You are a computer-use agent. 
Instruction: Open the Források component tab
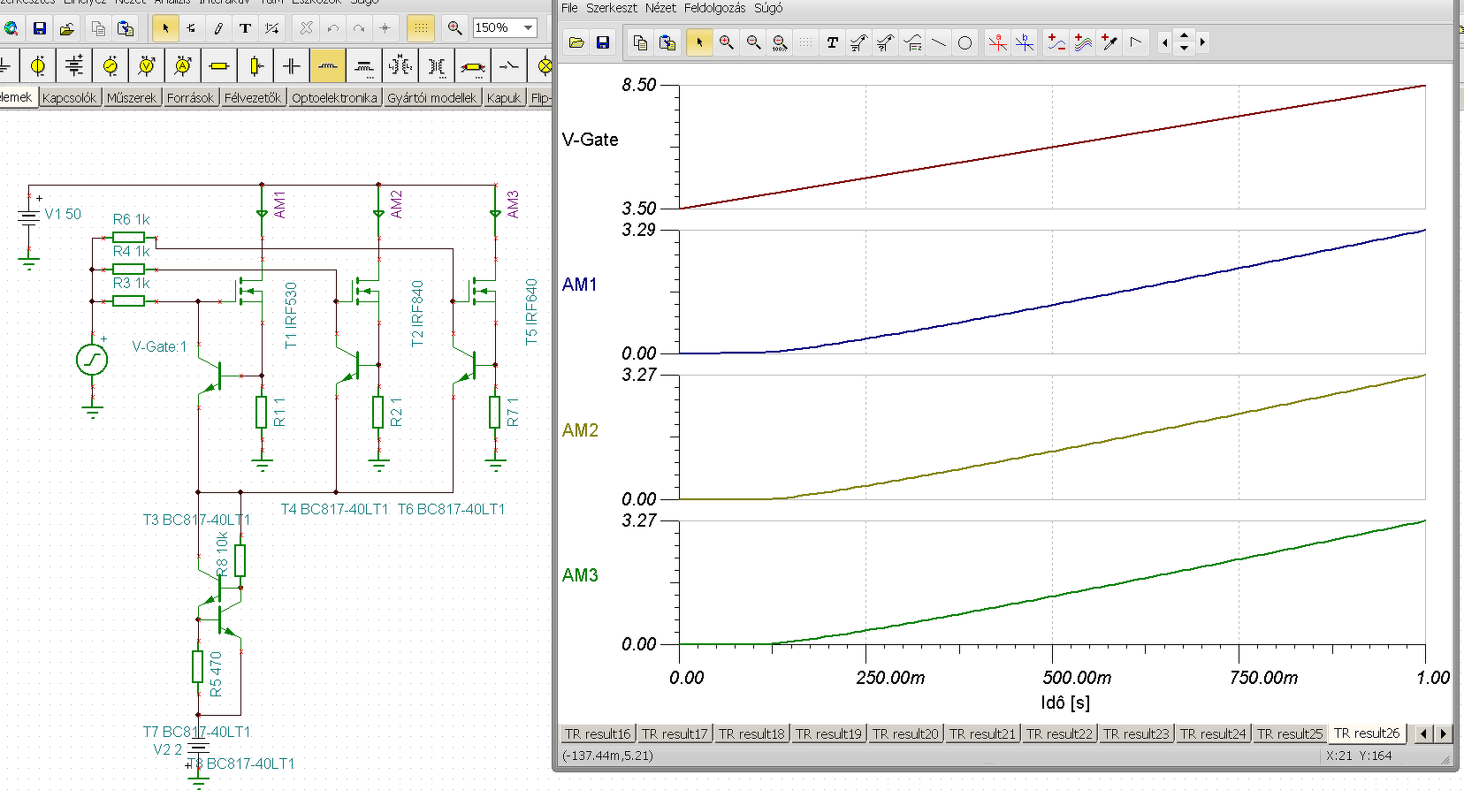click(190, 97)
